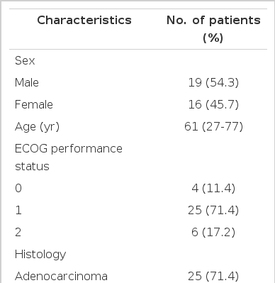Click the ECOG status 2 label
Viewport: 275px width, 283px height.
click(x=18, y=232)
